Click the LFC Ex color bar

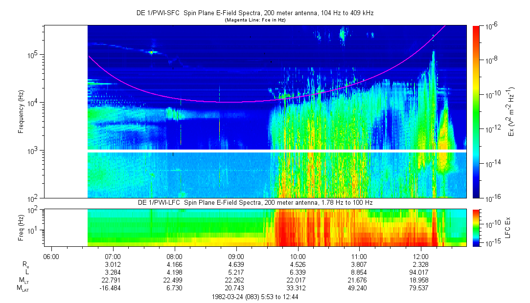(476, 228)
